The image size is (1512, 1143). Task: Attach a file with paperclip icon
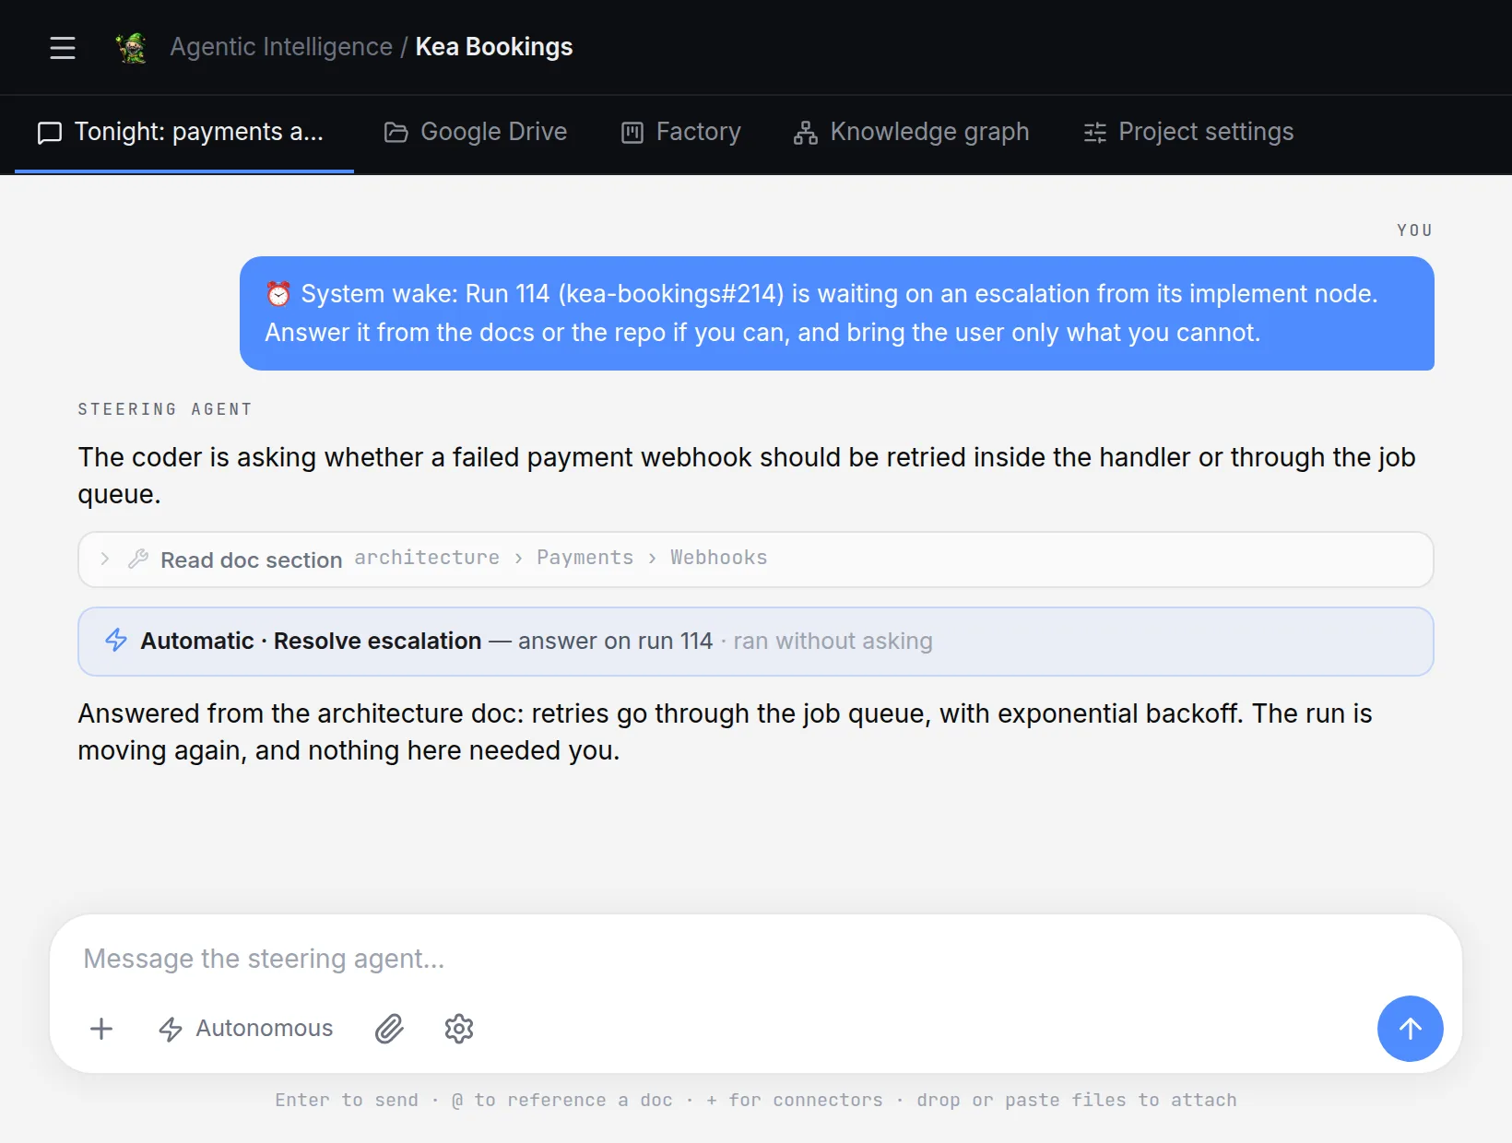coord(390,1029)
